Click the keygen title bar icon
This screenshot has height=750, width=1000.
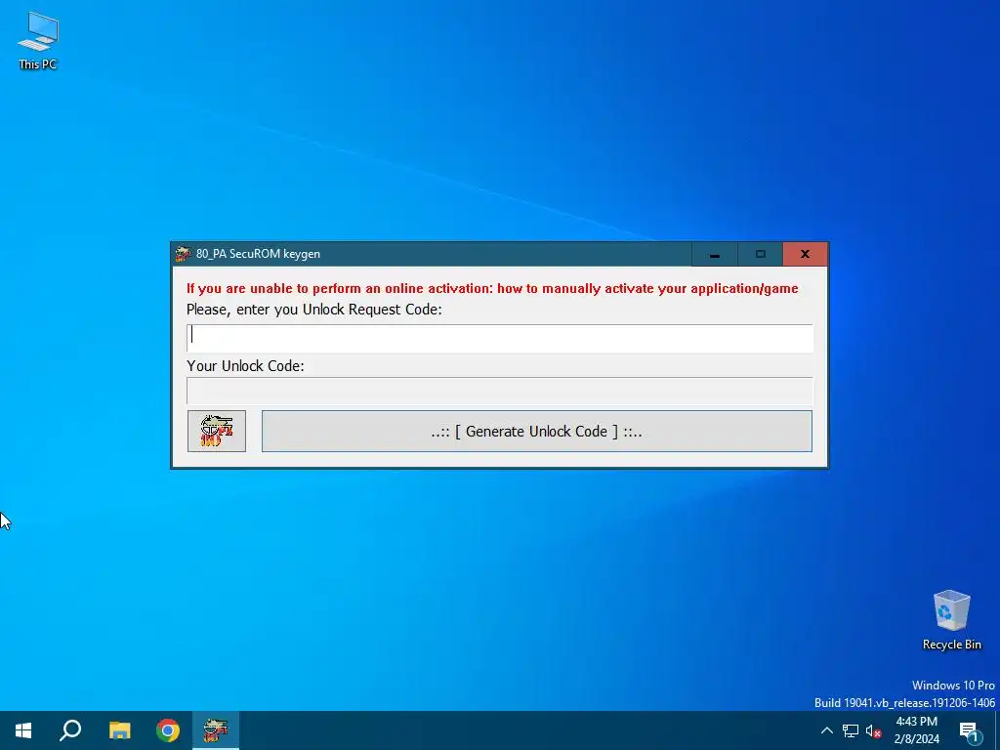coord(183,254)
